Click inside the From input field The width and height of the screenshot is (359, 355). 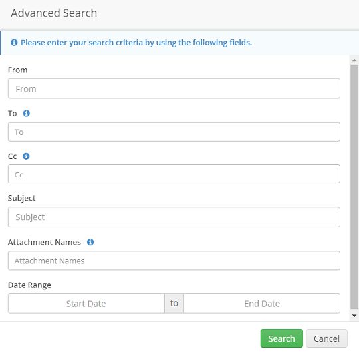174,88
